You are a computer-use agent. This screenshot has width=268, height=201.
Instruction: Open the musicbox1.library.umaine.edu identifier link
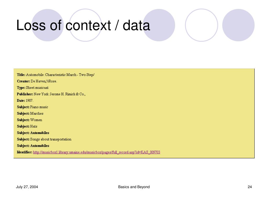97,152
